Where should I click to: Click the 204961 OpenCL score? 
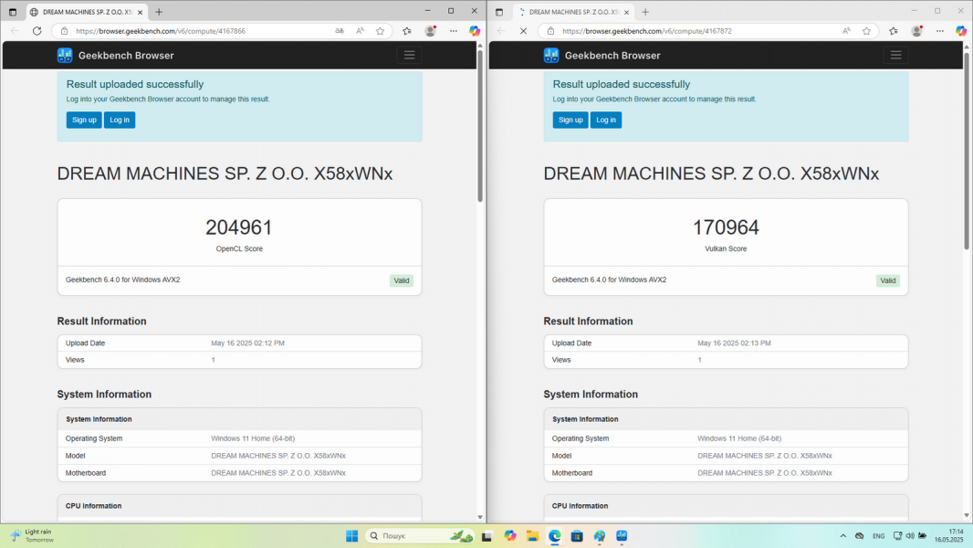(239, 227)
